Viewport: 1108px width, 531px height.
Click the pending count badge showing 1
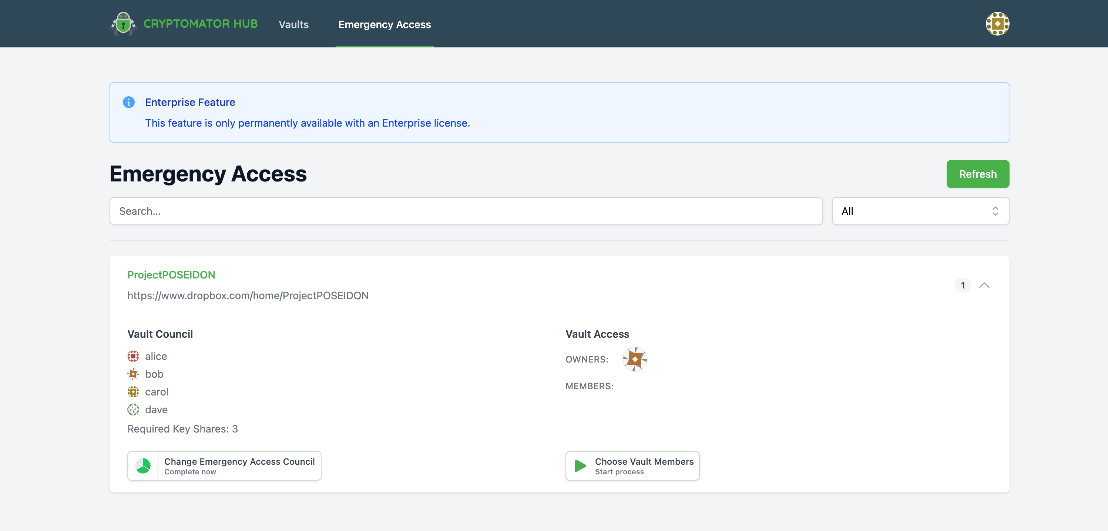pyautogui.click(x=963, y=285)
